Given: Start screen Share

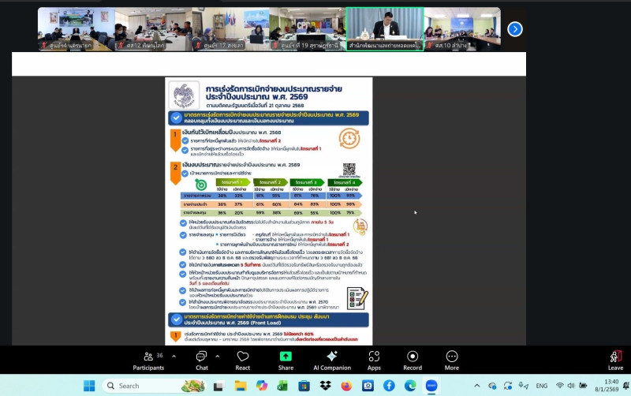Looking at the screenshot, I should (285, 360).
